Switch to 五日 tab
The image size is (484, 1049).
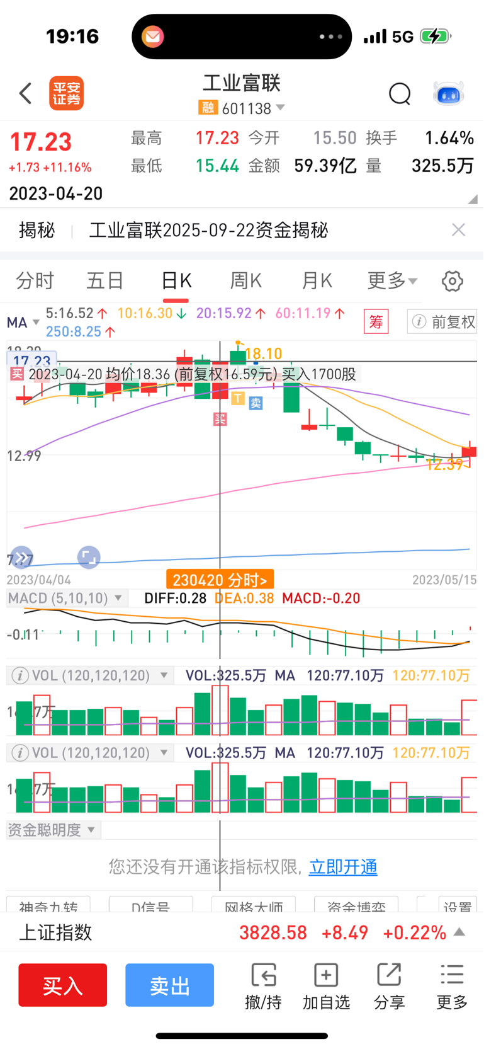click(105, 281)
